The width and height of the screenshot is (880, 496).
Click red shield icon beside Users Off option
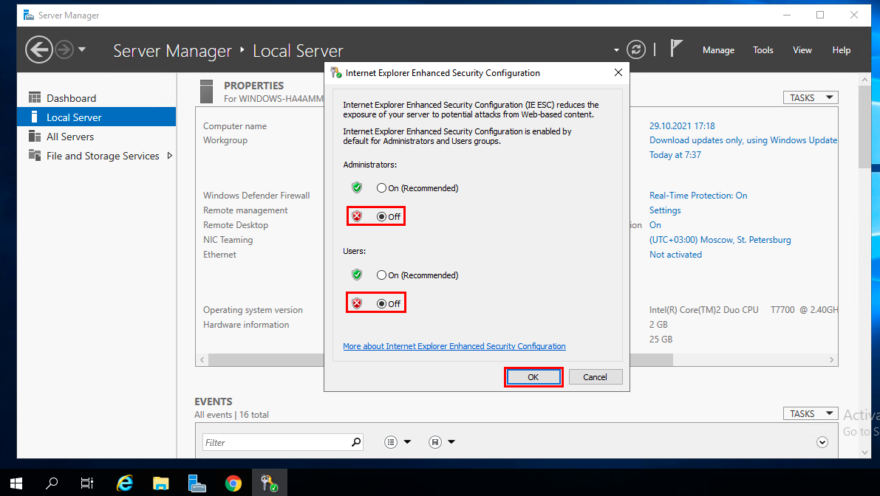(x=357, y=303)
